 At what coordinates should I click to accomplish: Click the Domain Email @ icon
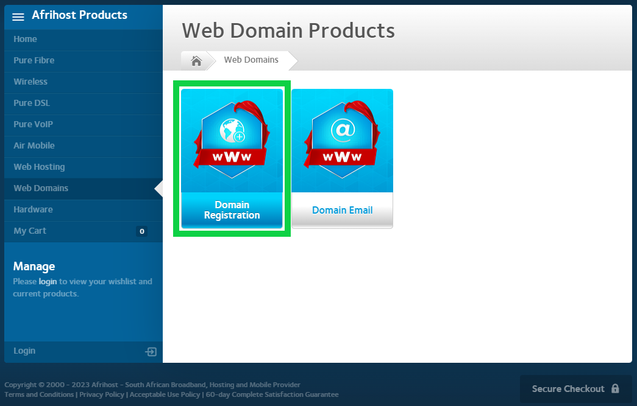pyautogui.click(x=342, y=130)
